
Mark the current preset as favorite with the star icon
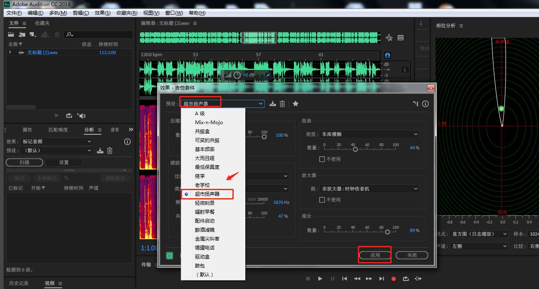coord(295,104)
